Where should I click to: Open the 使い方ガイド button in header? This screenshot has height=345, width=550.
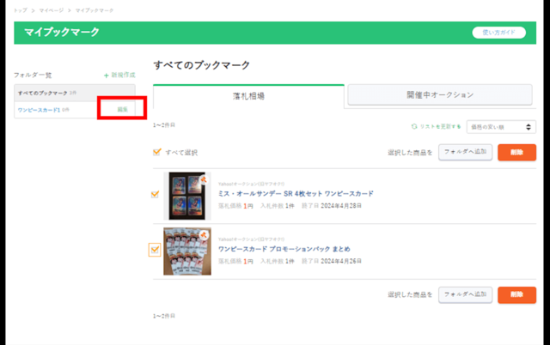pyautogui.click(x=498, y=33)
